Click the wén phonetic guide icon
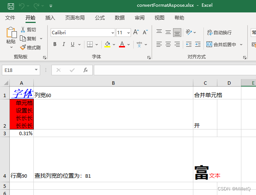Screen dimensions: 256x195 tap(139, 44)
